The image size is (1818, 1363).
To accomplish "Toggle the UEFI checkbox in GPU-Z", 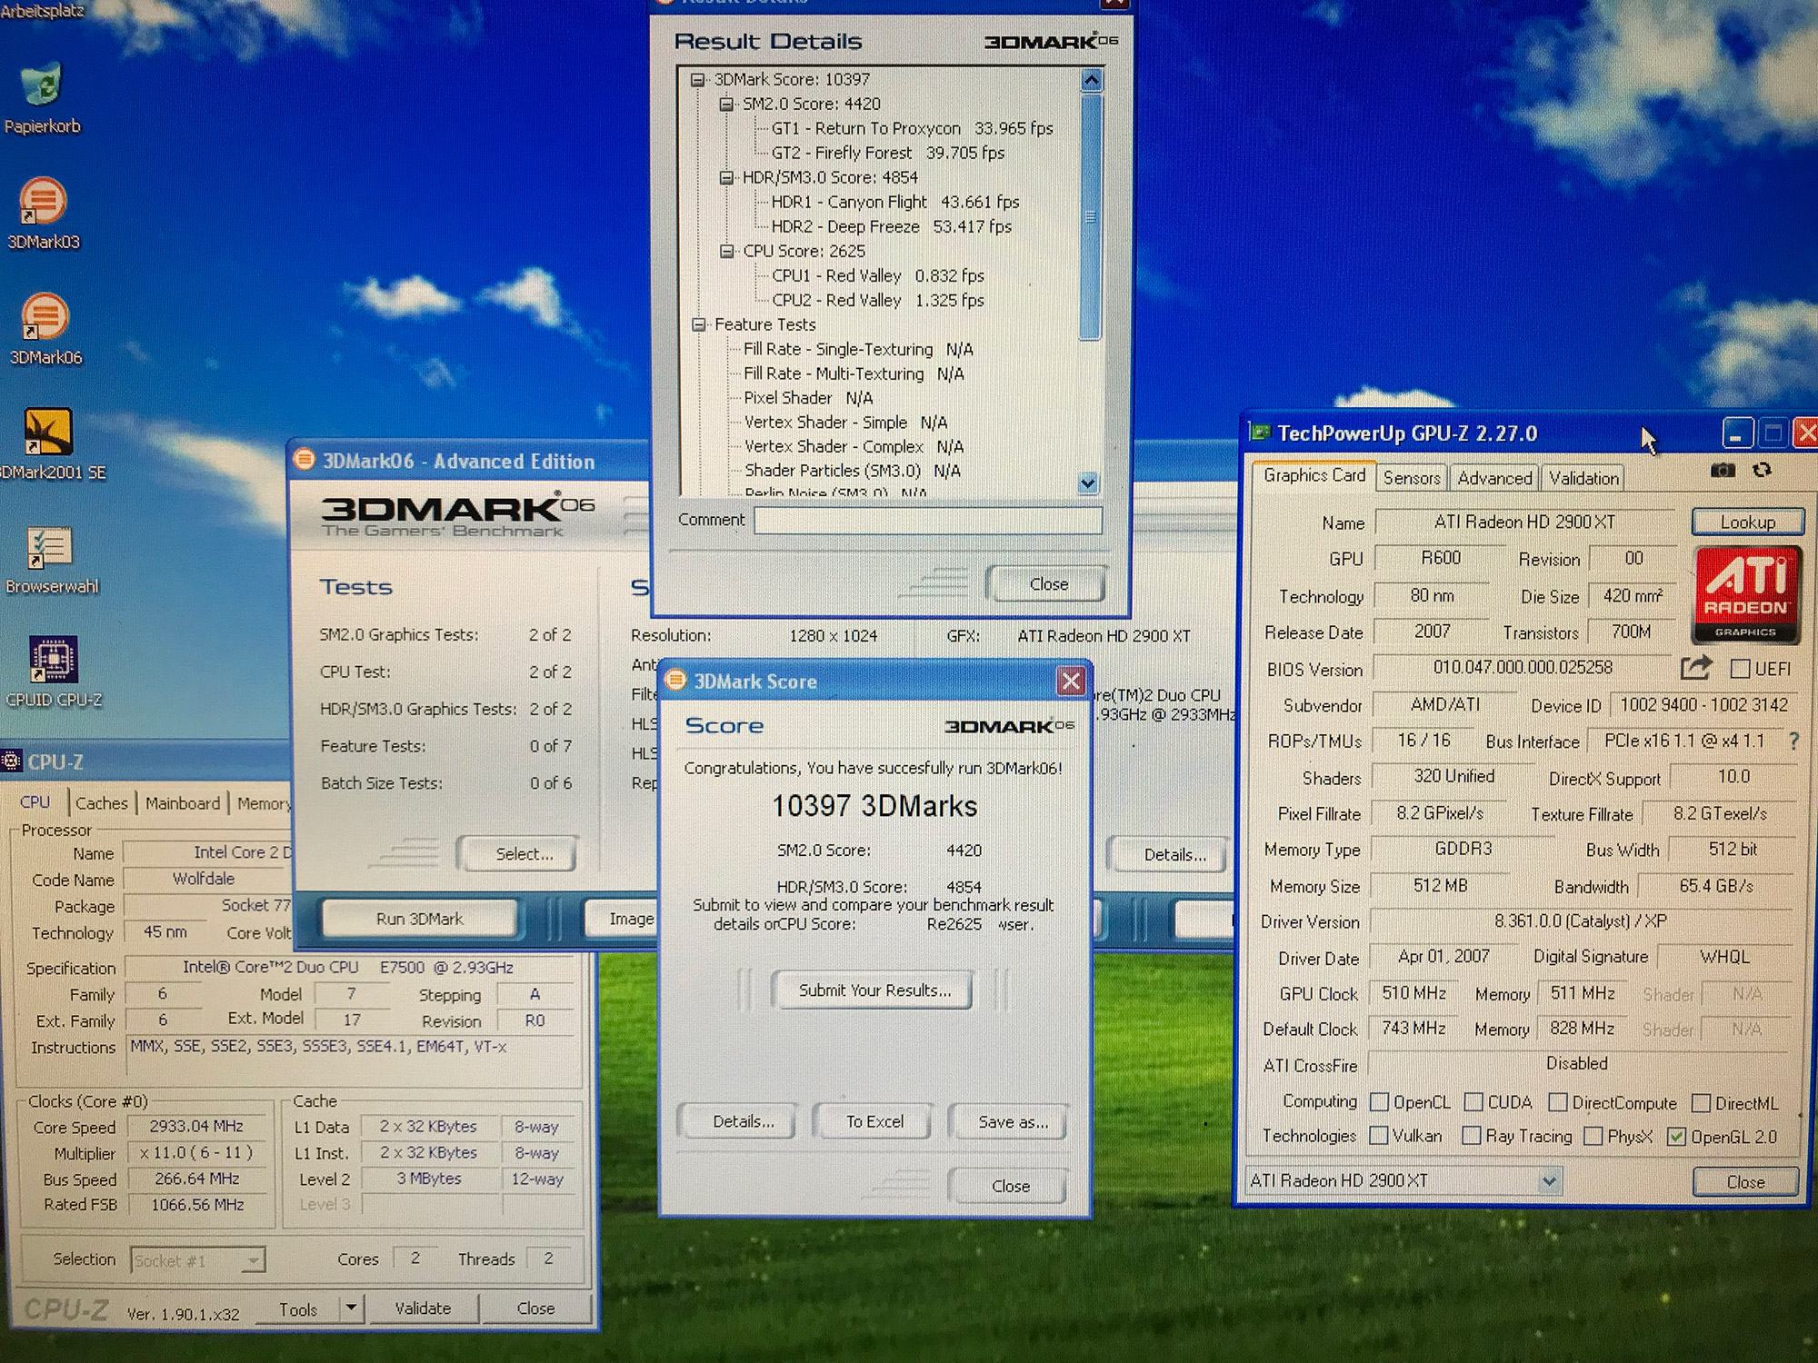I will 1740,669.
